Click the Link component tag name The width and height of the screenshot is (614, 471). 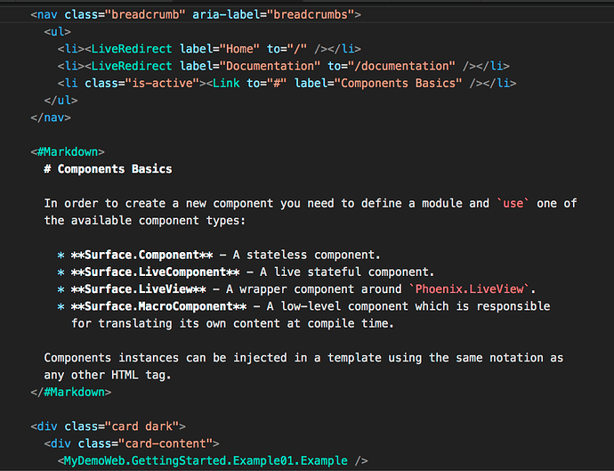coord(226,83)
